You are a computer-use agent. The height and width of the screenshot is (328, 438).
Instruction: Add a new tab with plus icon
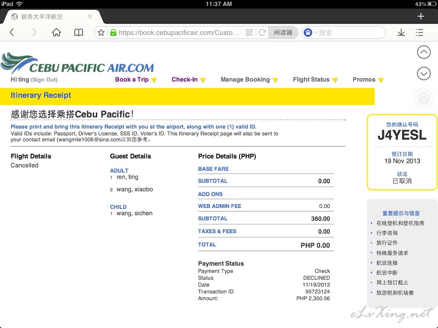click(421, 17)
